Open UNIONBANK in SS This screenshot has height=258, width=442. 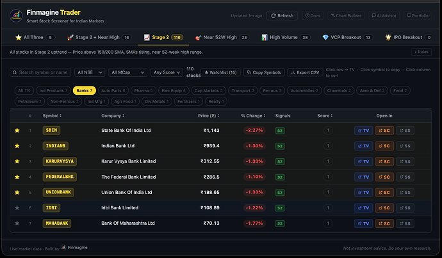coord(405,192)
